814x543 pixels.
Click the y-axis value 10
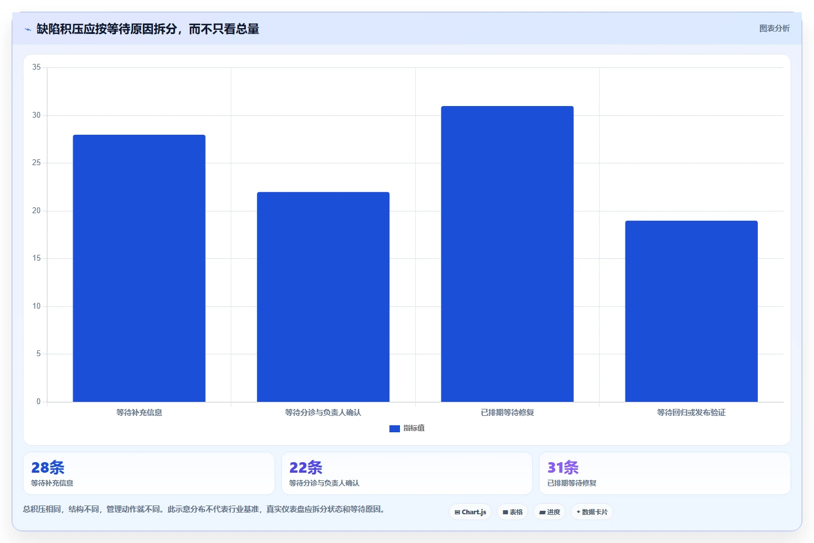pos(36,306)
